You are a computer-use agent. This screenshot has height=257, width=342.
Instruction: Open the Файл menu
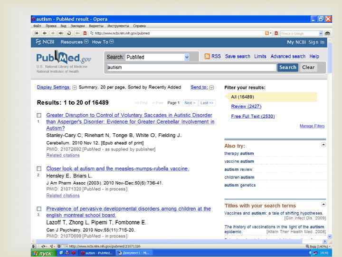click(x=37, y=26)
